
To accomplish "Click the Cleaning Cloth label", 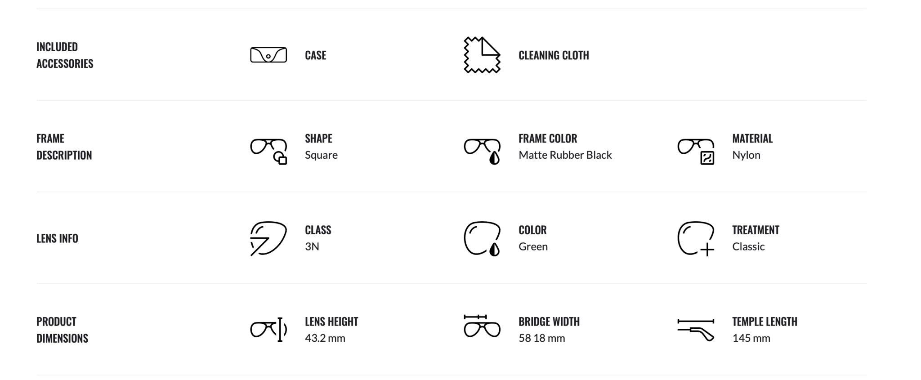I will tap(554, 55).
